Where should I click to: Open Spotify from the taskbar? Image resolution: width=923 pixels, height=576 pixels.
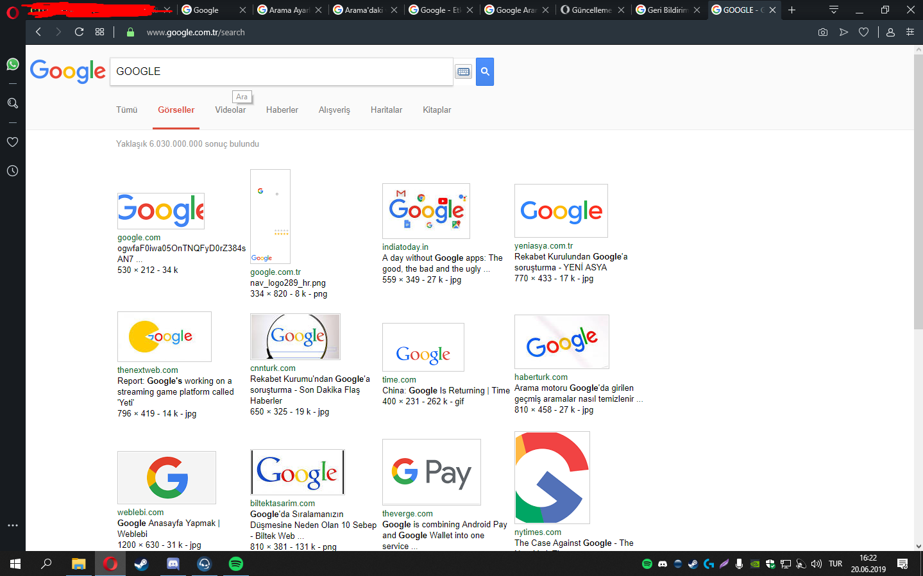pos(236,564)
